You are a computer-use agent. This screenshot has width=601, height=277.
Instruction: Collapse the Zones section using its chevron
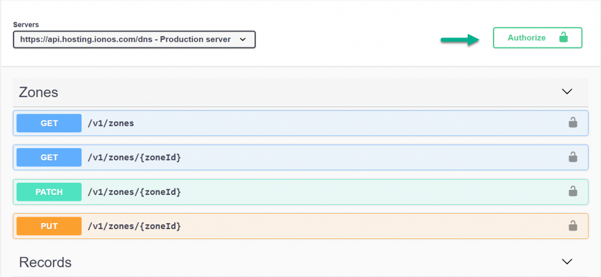[566, 92]
